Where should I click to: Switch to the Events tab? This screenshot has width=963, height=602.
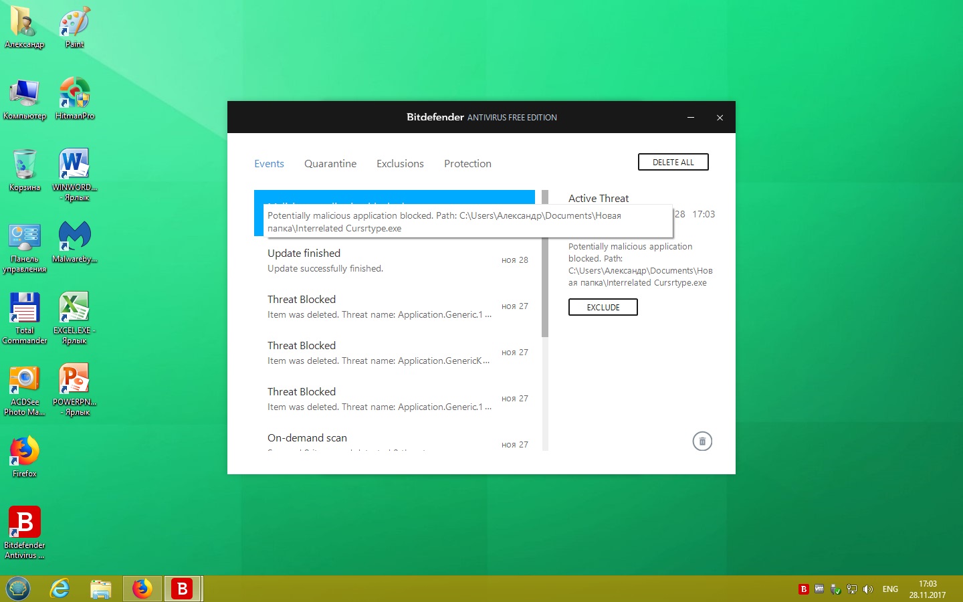(269, 164)
